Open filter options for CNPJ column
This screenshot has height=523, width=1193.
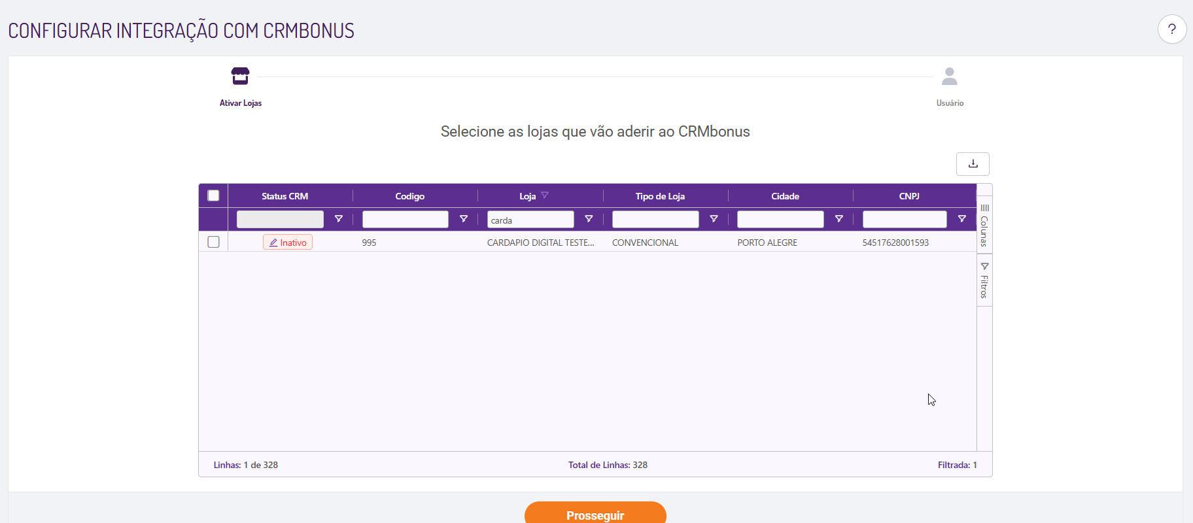(962, 219)
